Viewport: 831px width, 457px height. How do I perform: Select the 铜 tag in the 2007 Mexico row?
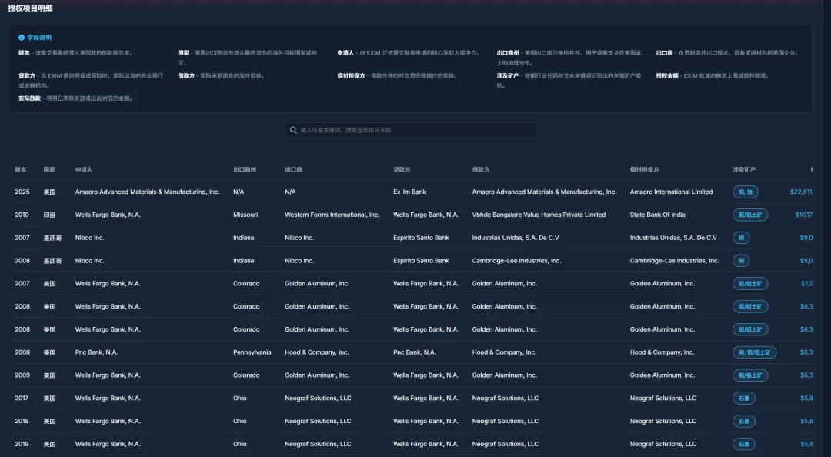[x=741, y=238]
